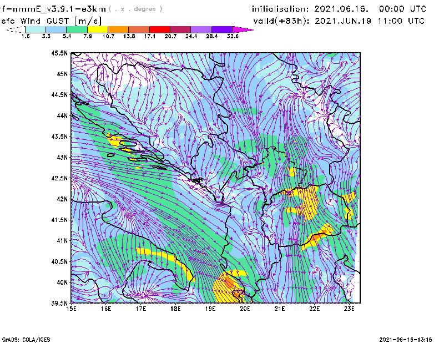Click the '15E' longitude label
The width and height of the screenshot is (444, 343).
click(x=71, y=309)
